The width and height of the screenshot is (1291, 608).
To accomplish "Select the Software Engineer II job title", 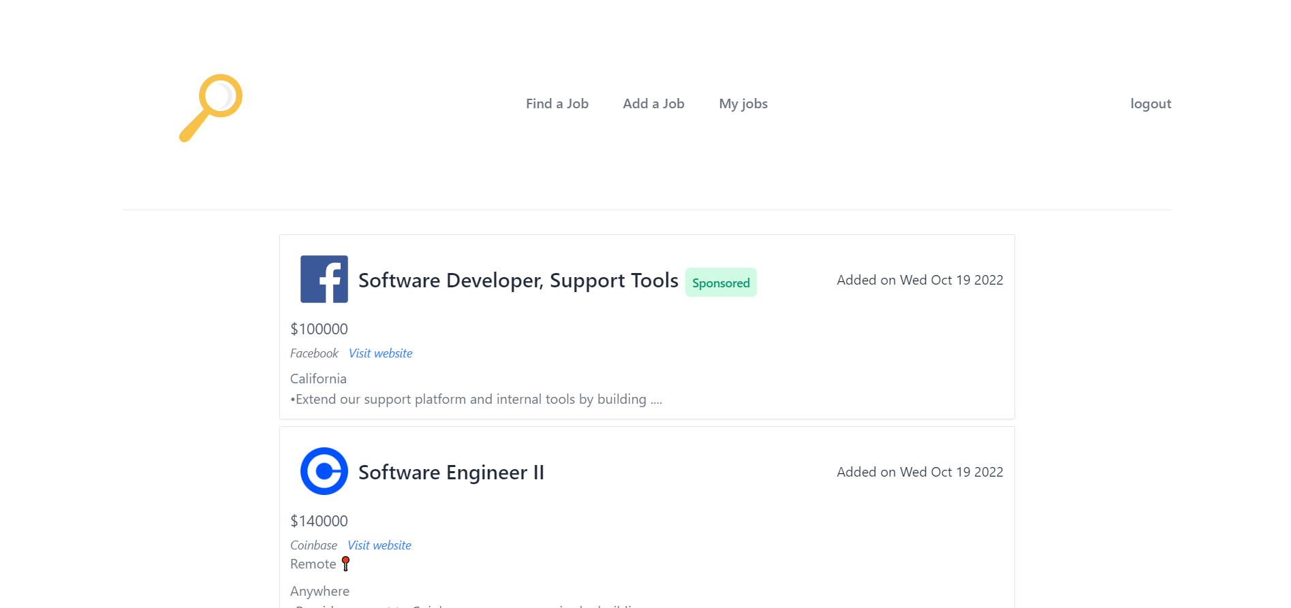I will 451,473.
